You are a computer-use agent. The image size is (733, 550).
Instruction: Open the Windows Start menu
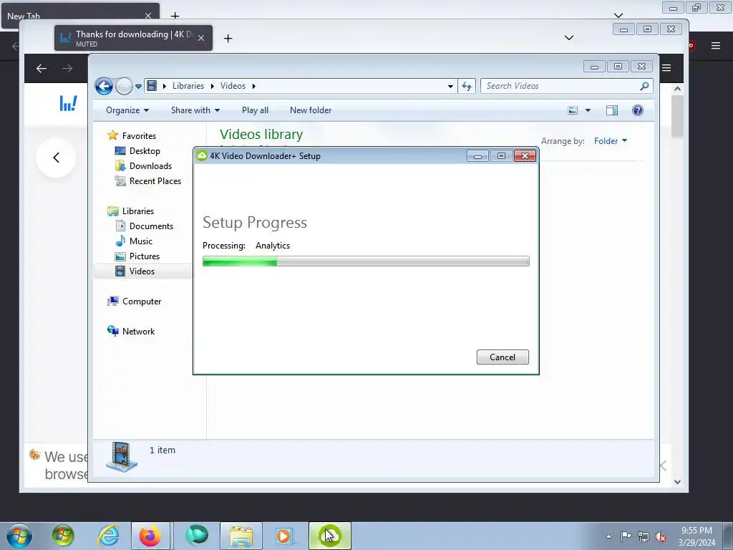[19, 536]
